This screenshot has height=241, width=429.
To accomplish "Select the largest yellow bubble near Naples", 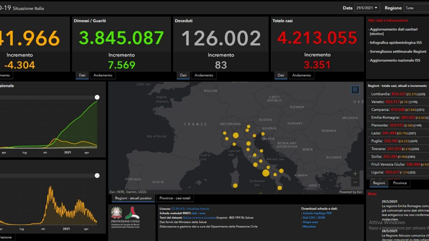I will pos(266,173).
